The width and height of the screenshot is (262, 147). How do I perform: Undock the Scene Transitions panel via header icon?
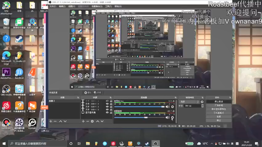tap(202, 97)
